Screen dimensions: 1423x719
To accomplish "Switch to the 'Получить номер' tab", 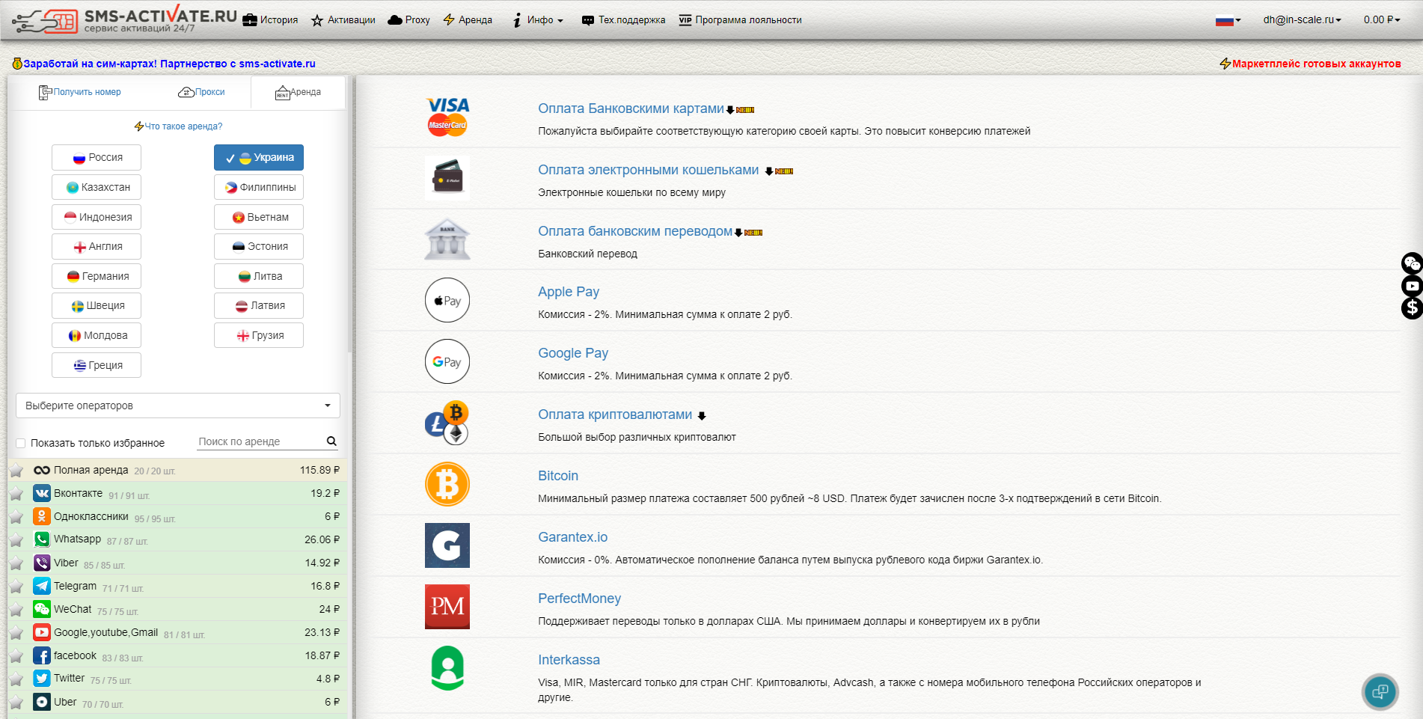I will (80, 92).
